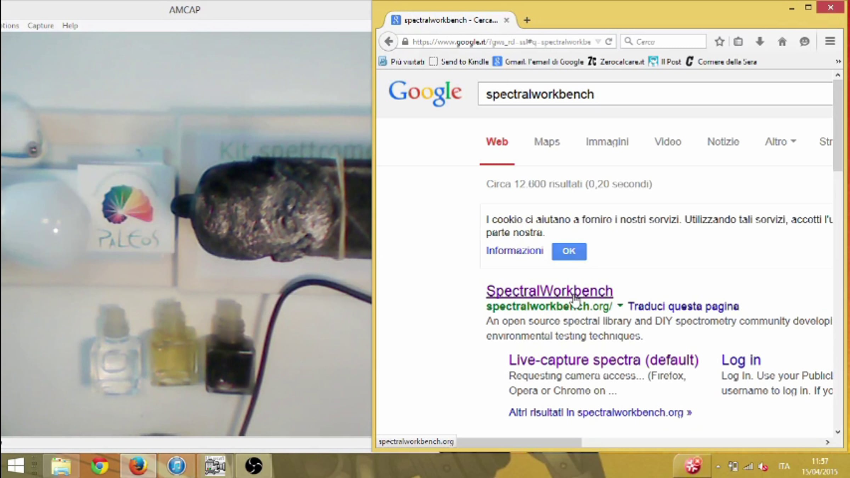Image resolution: width=850 pixels, height=478 pixels.
Task: Go to the home page icon
Action: coord(782,41)
